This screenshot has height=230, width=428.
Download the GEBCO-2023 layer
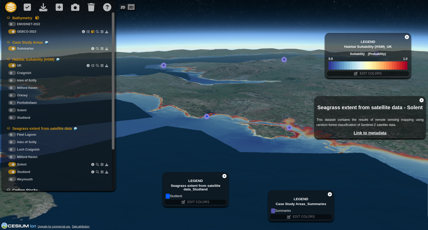[x=107, y=32]
